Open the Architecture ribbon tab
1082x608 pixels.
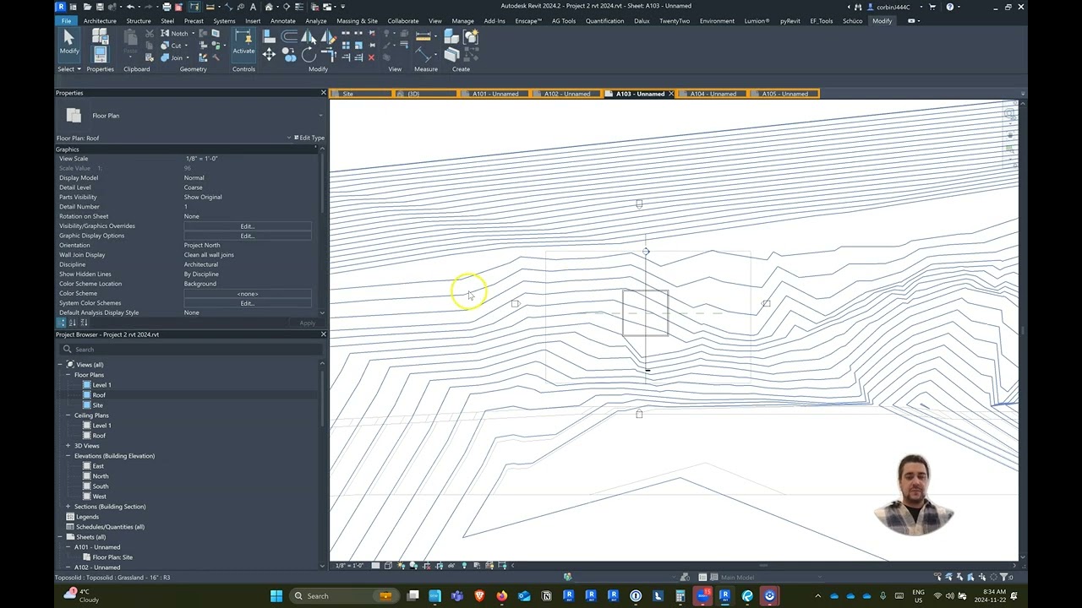coord(100,21)
